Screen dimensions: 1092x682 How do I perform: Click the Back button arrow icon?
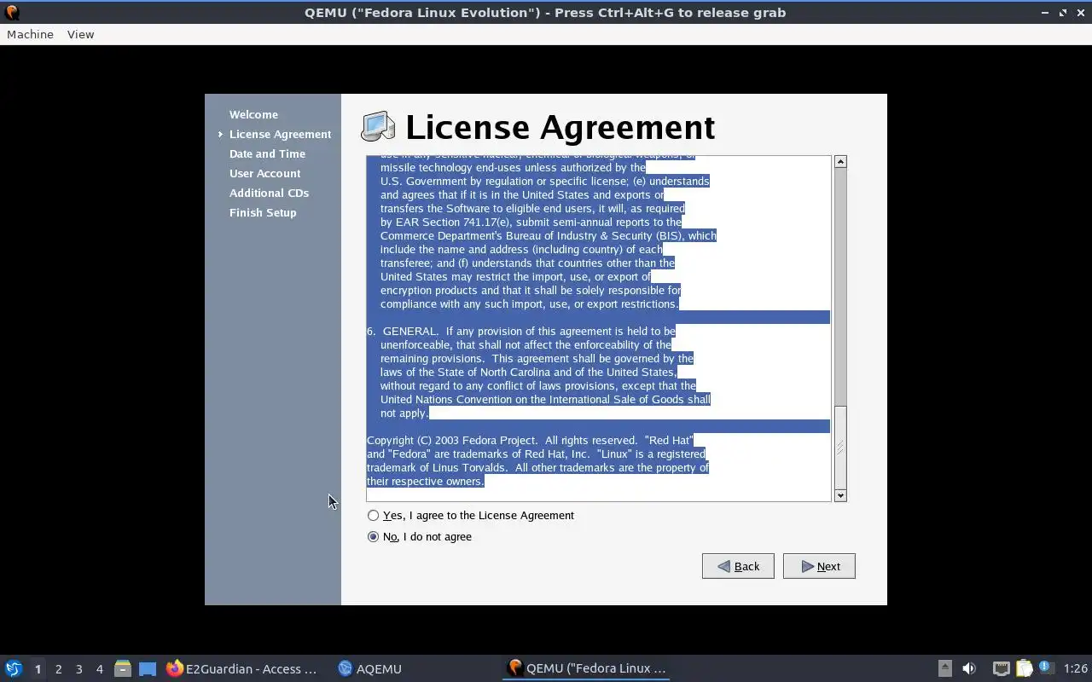(723, 566)
